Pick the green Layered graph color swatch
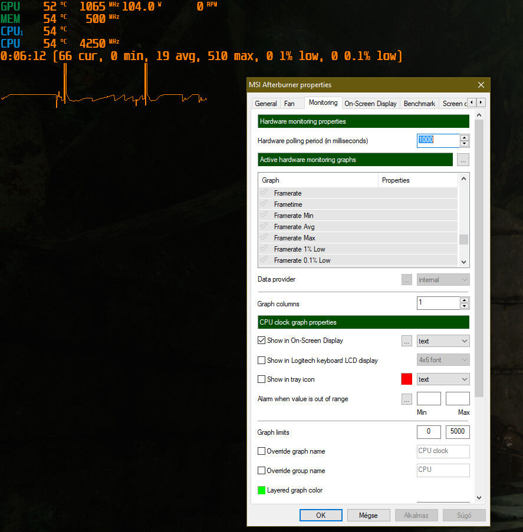Screen dimensions: 523x532 (261, 490)
